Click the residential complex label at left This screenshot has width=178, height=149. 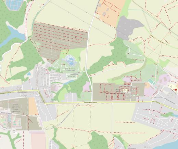point(16,108)
